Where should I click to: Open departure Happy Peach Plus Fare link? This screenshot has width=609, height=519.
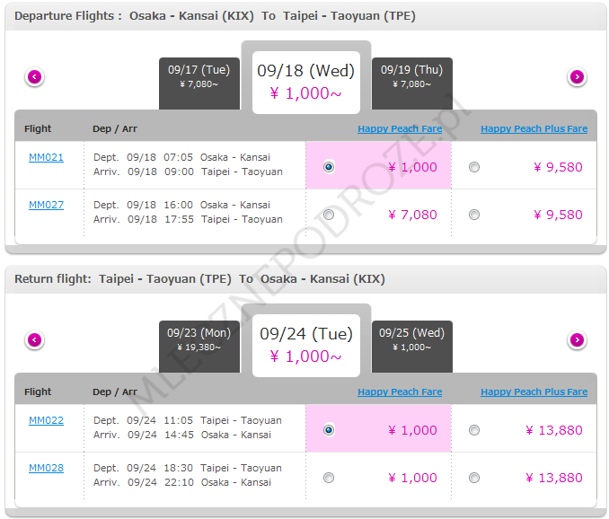[x=534, y=128]
